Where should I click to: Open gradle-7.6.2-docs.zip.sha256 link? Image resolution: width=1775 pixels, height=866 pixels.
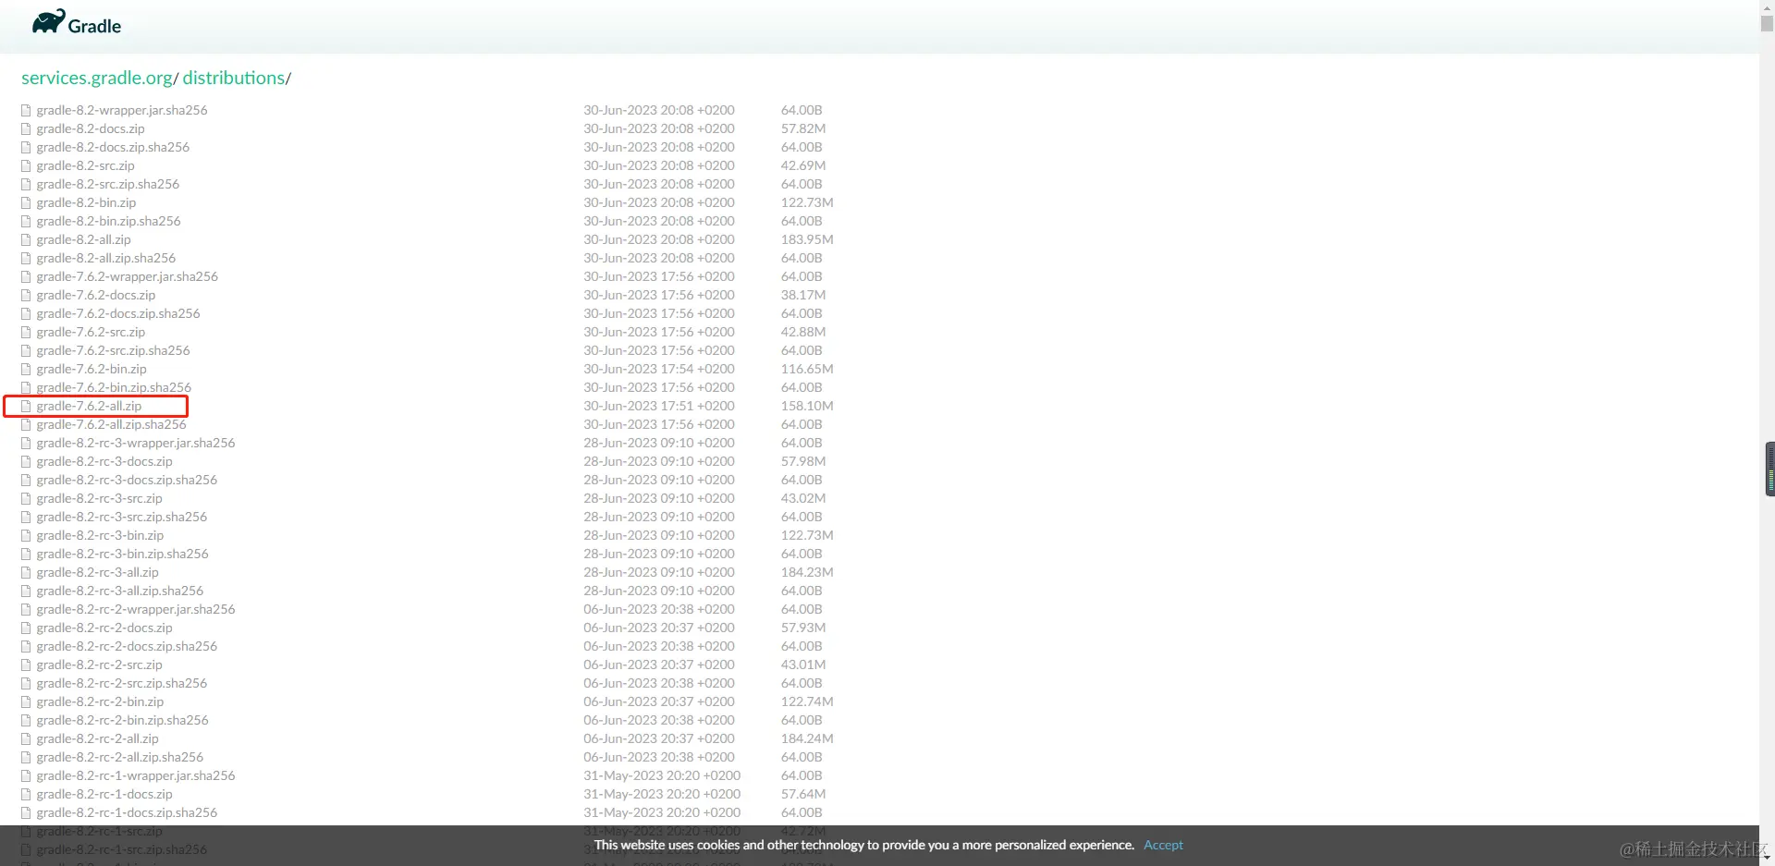pos(118,313)
